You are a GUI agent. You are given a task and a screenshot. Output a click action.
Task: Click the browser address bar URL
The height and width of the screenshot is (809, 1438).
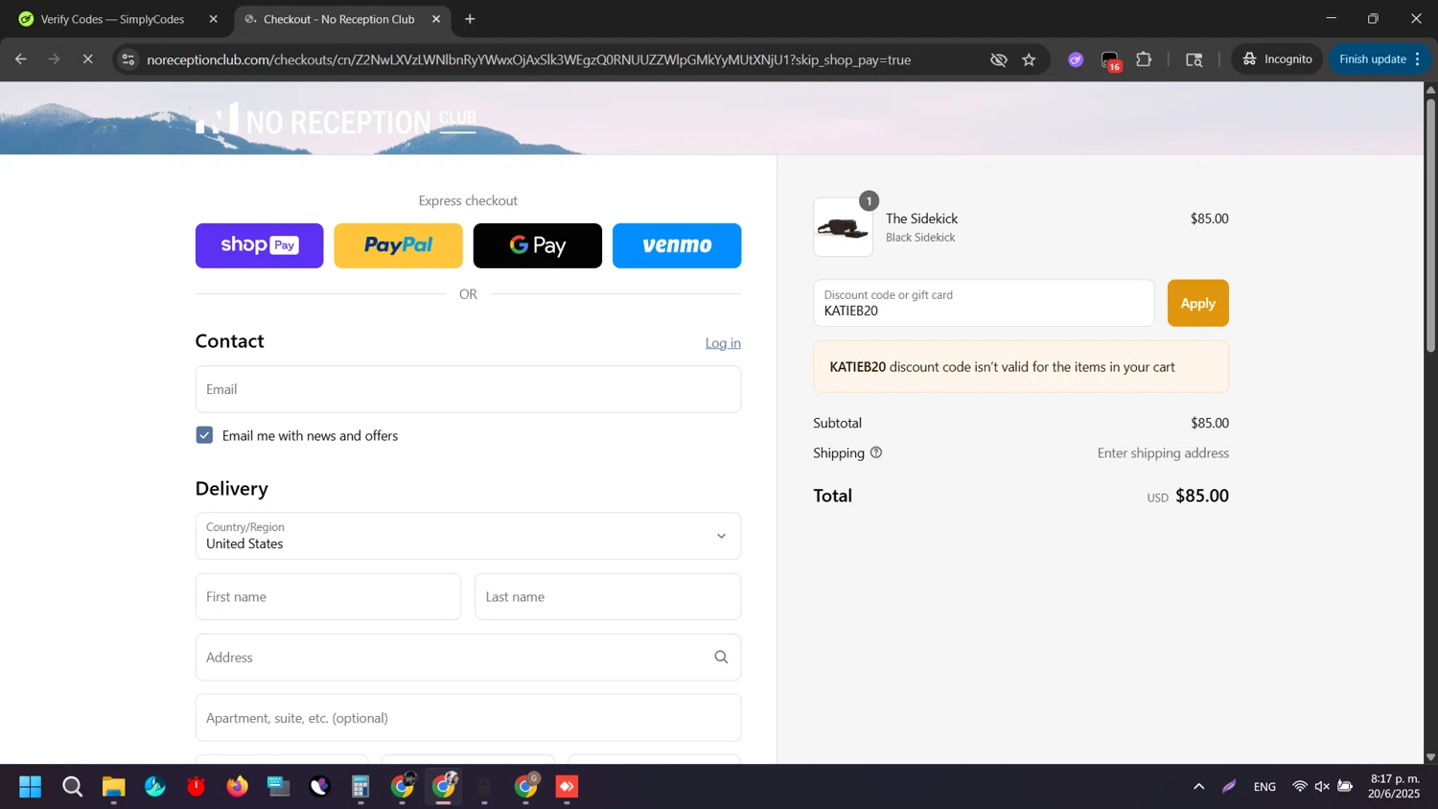point(529,59)
